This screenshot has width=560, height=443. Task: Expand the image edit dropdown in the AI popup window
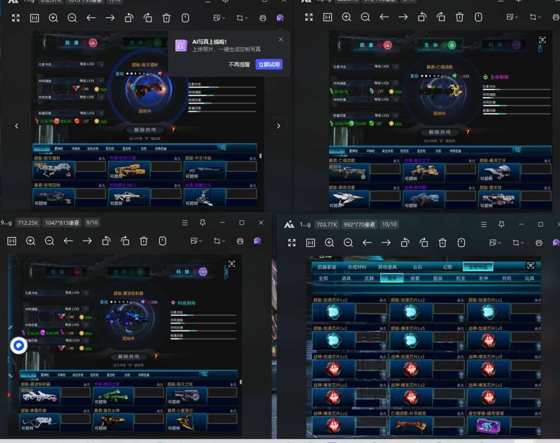(x=219, y=18)
